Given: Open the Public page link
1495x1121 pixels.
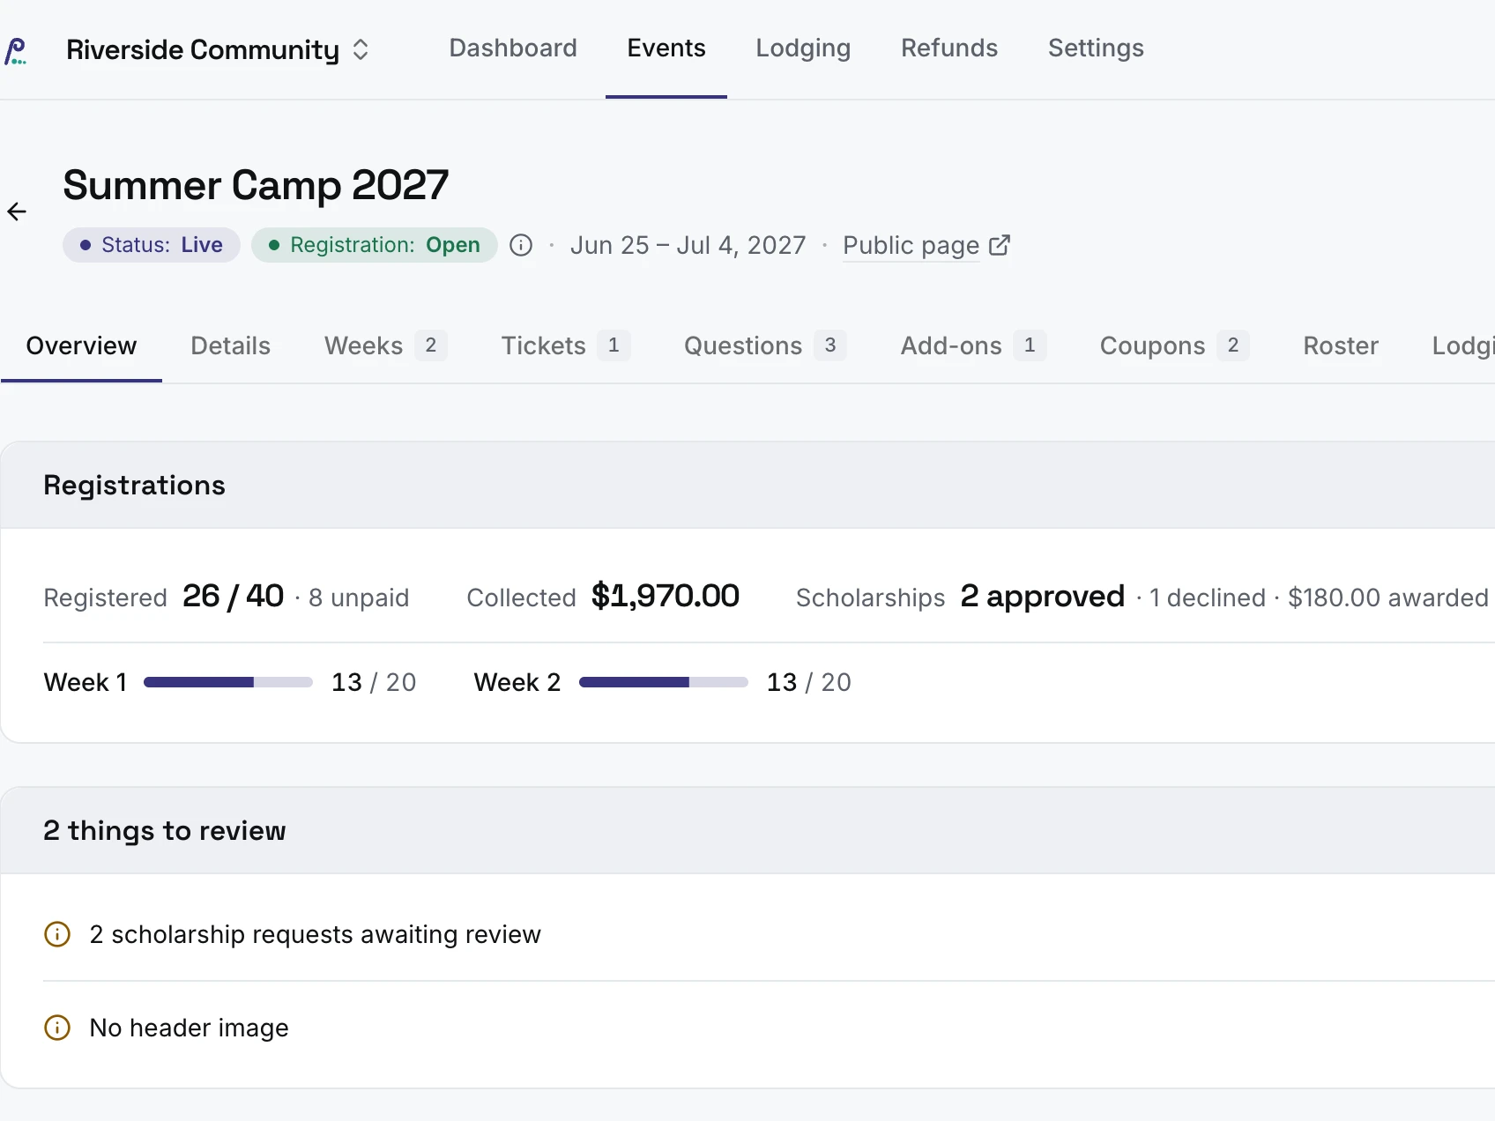Looking at the screenshot, I should point(911,245).
